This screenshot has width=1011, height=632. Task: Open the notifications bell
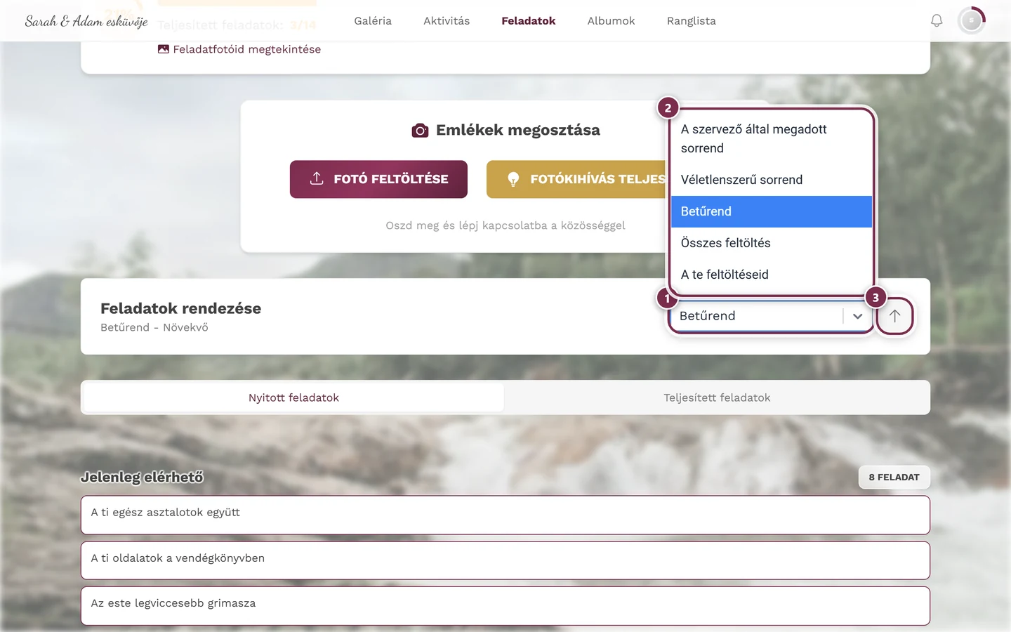click(x=937, y=21)
